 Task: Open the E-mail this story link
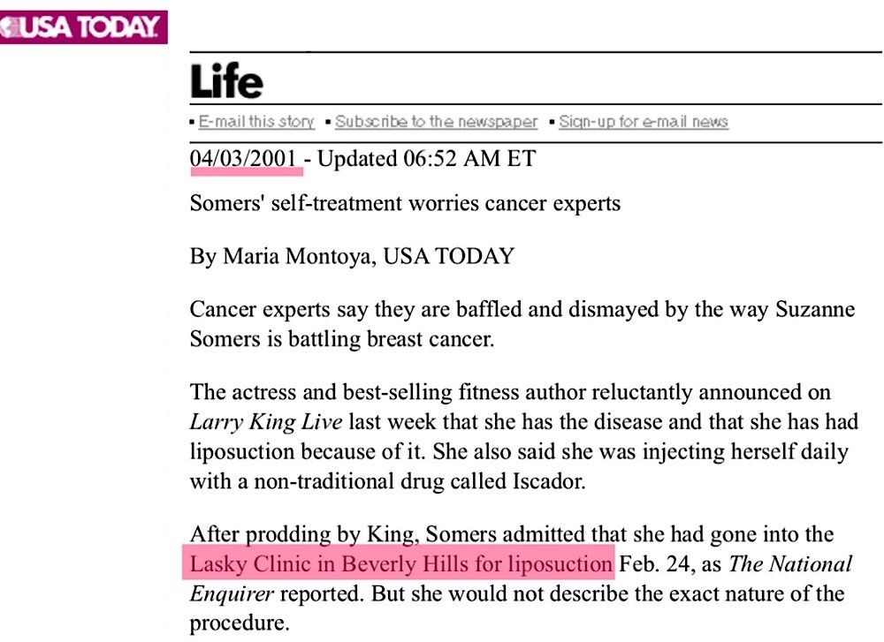click(x=256, y=122)
